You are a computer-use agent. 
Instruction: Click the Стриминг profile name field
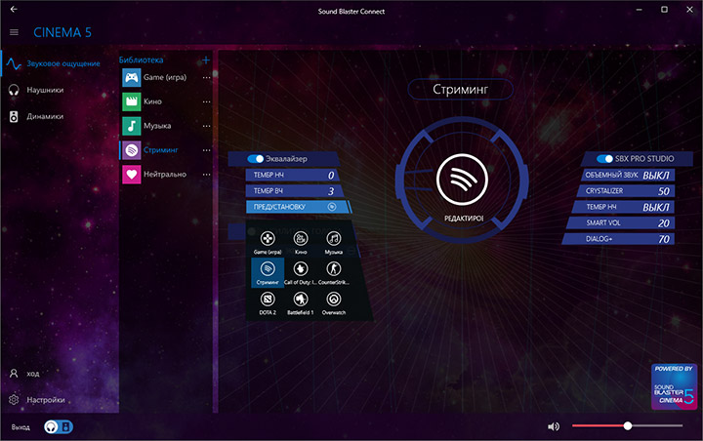pyautogui.click(x=461, y=89)
